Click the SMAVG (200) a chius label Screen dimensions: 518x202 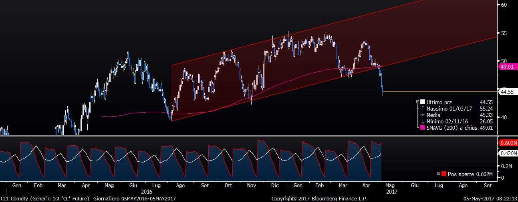point(452,128)
